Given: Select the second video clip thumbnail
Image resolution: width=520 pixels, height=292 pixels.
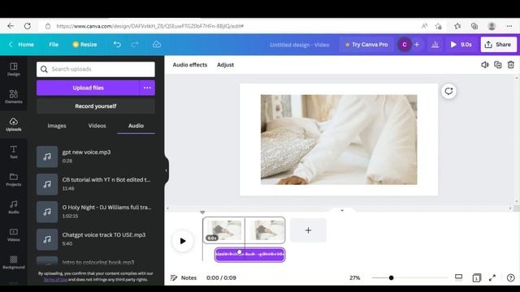Looking at the screenshot, I should [x=265, y=230].
